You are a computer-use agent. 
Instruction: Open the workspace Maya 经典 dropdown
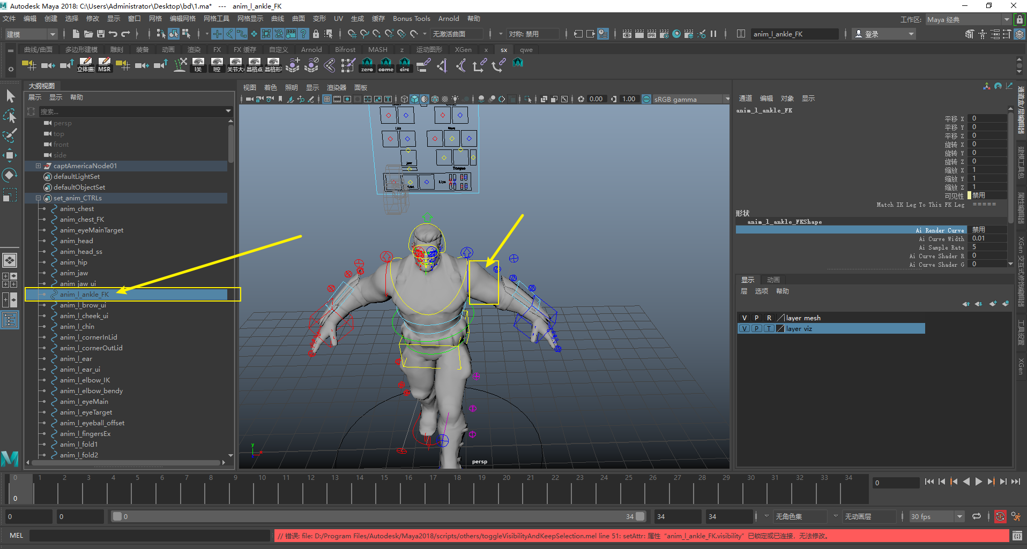click(x=968, y=19)
